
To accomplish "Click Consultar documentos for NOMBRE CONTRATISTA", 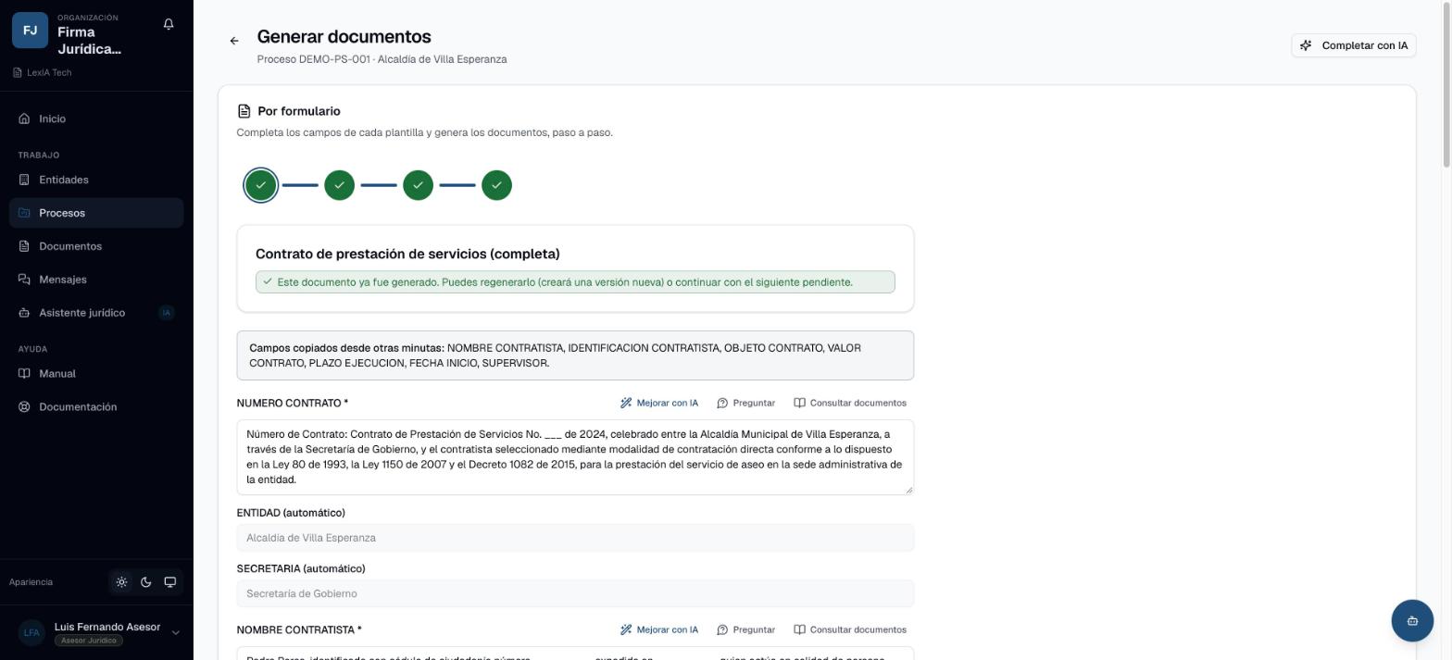I will point(850,630).
